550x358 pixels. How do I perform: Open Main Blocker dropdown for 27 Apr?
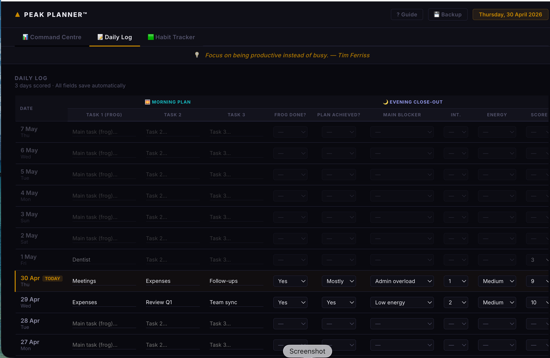coord(402,345)
